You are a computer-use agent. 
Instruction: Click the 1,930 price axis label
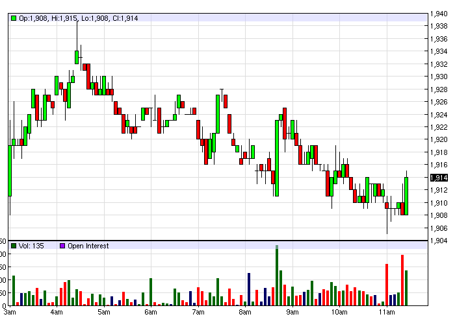pyautogui.click(x=439, y=77)
